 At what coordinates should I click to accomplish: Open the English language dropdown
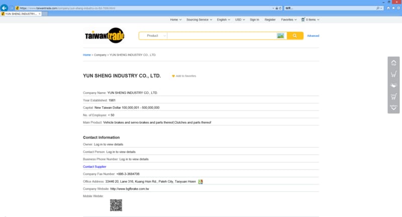(x=223, y=20)
